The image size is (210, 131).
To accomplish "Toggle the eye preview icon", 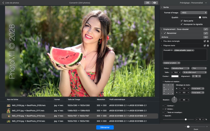I will 155,3.
